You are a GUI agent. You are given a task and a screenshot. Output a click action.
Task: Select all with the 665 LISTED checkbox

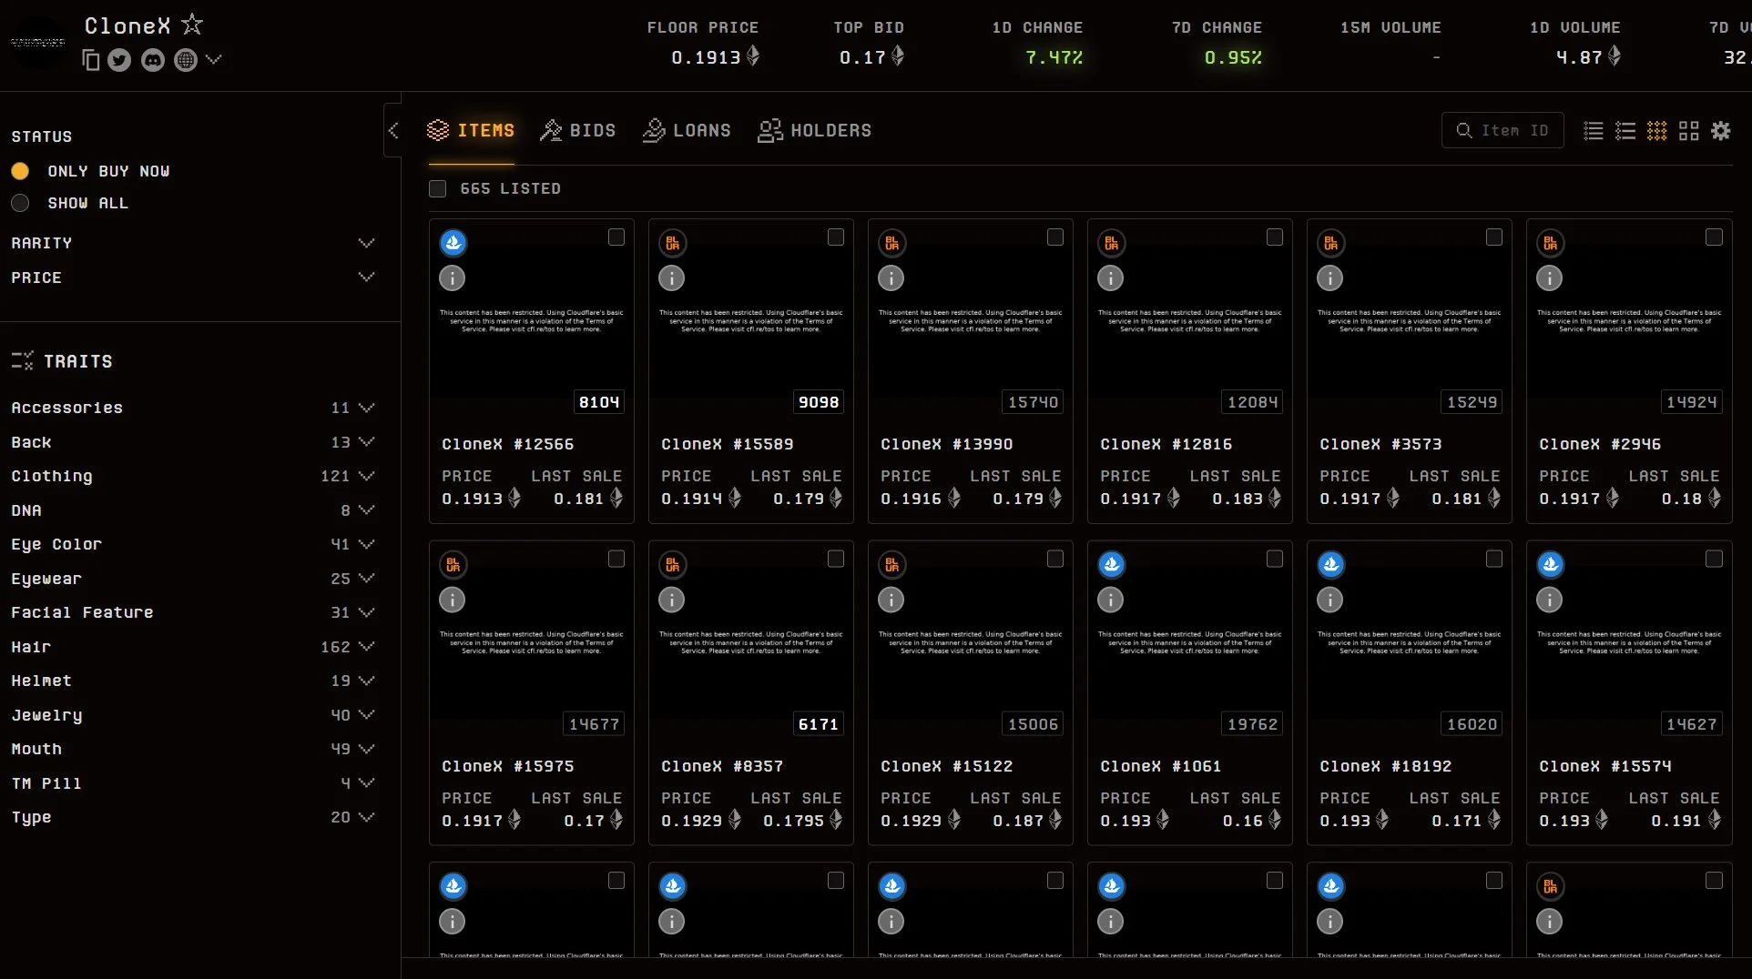point(437,188)
